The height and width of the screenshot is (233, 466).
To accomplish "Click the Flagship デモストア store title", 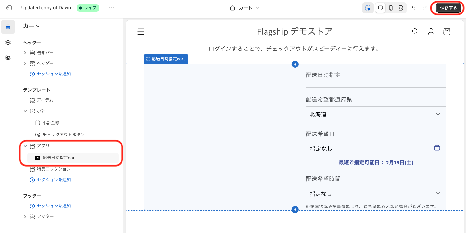I will click(295, 32).
